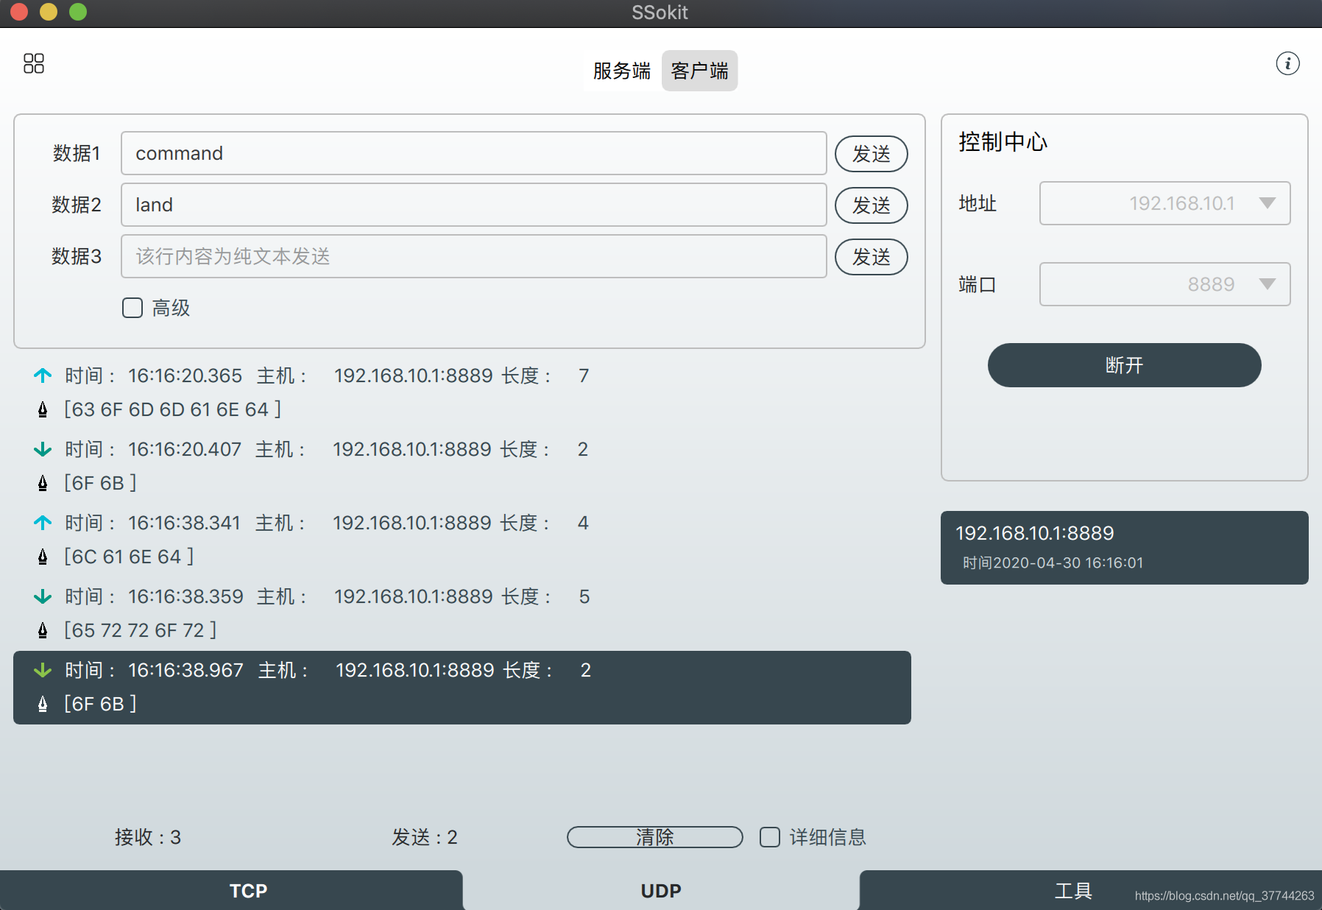The width and height of the screenshot is (1322, 910).
Task: Open the grid menu icon
Action: point(34,63)
